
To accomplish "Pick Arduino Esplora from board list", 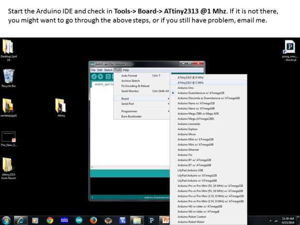I will [209, 129].
